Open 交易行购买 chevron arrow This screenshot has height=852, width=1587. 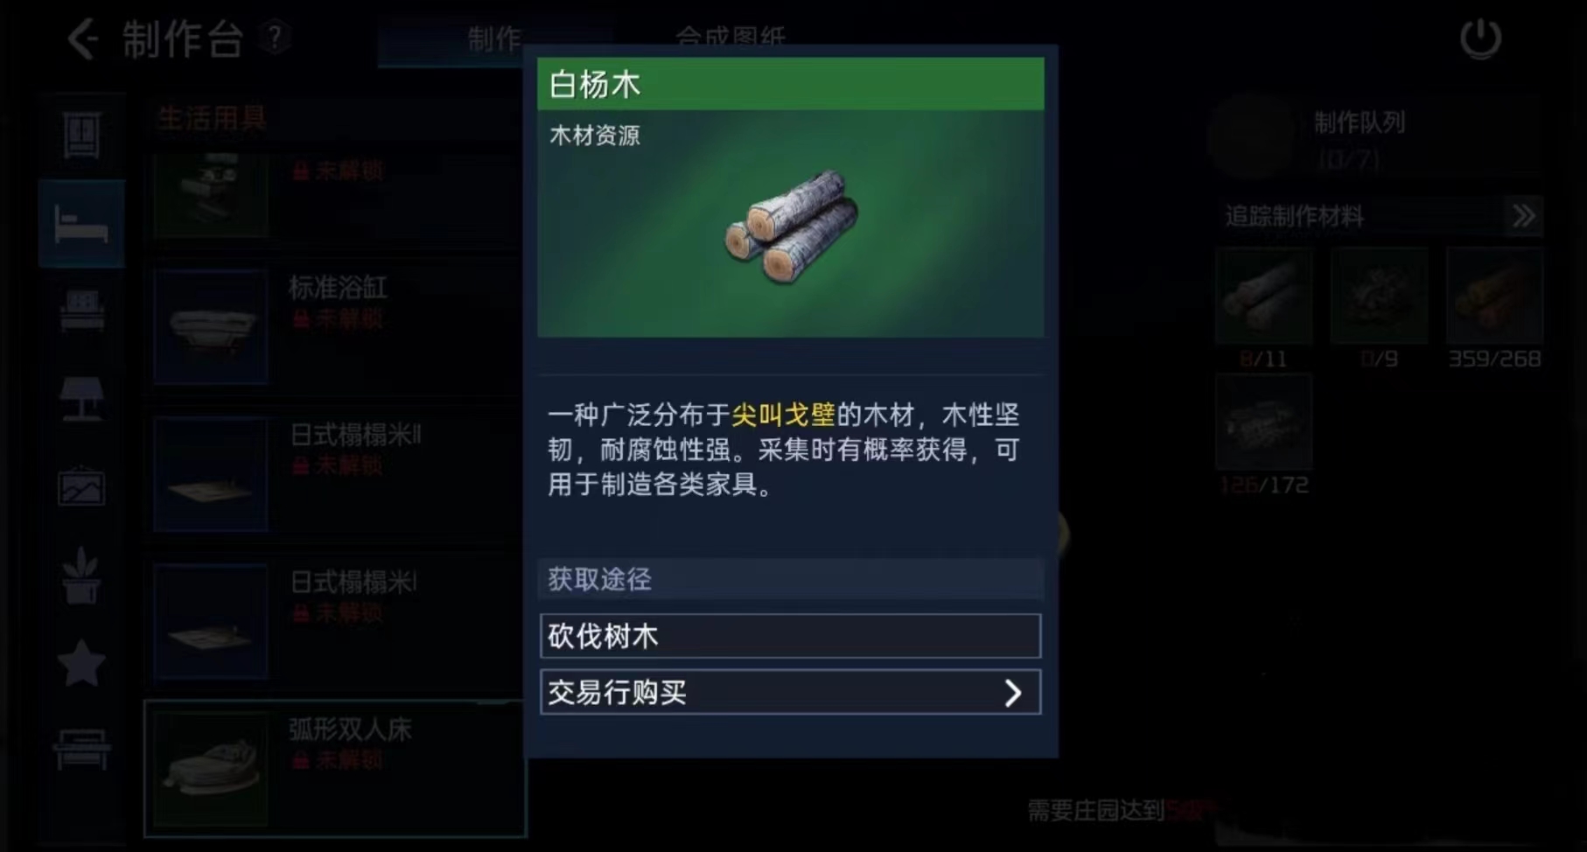point(1012,693)
